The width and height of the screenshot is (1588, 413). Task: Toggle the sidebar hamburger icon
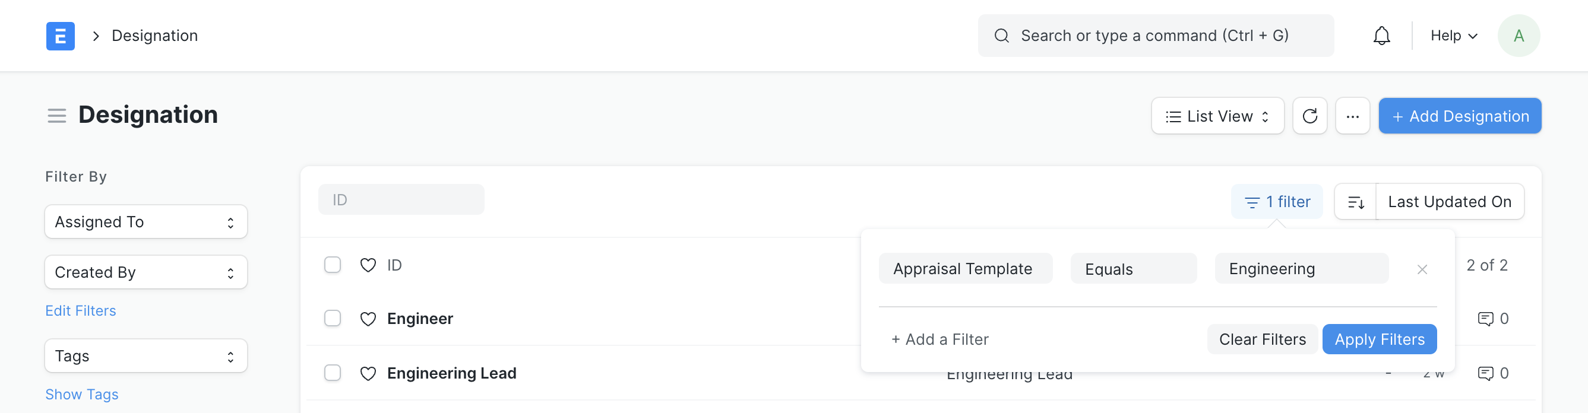(x=57, y=116)
